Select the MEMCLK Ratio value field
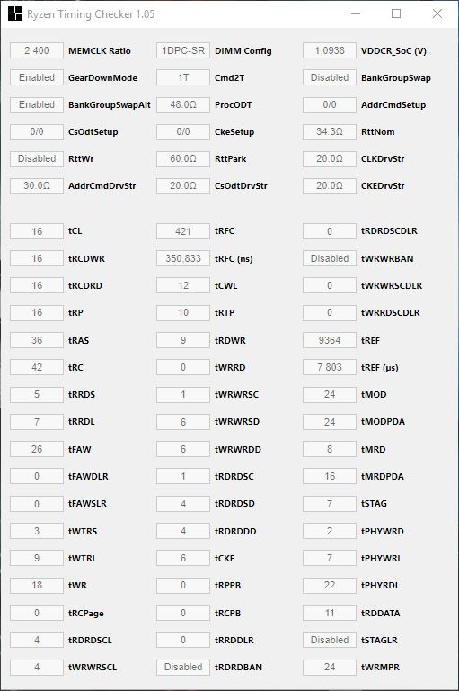 pyautogui.click(x=37, y=50)
